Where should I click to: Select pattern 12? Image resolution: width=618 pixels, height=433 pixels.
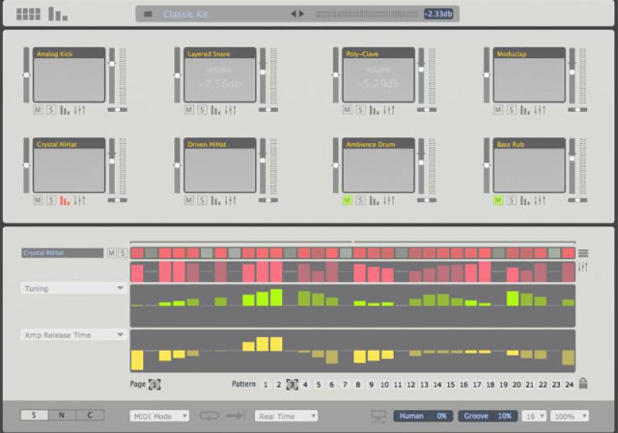[x=411, y=384]
